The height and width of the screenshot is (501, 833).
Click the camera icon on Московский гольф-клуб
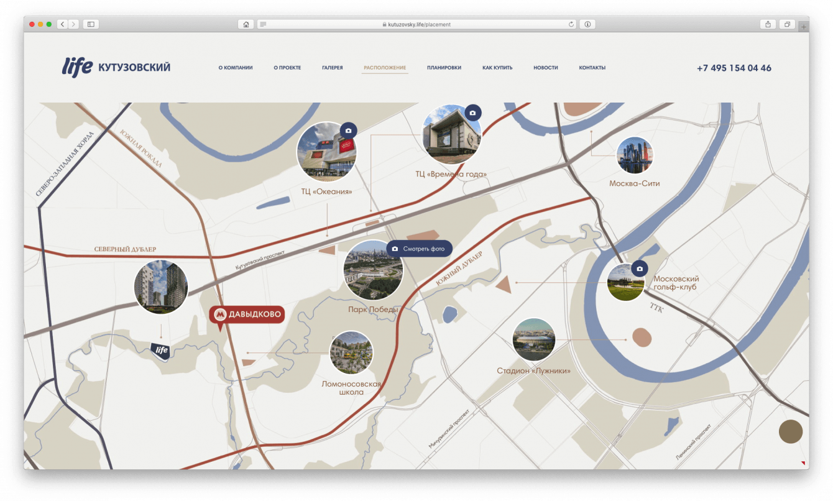(x=640, y=269)
